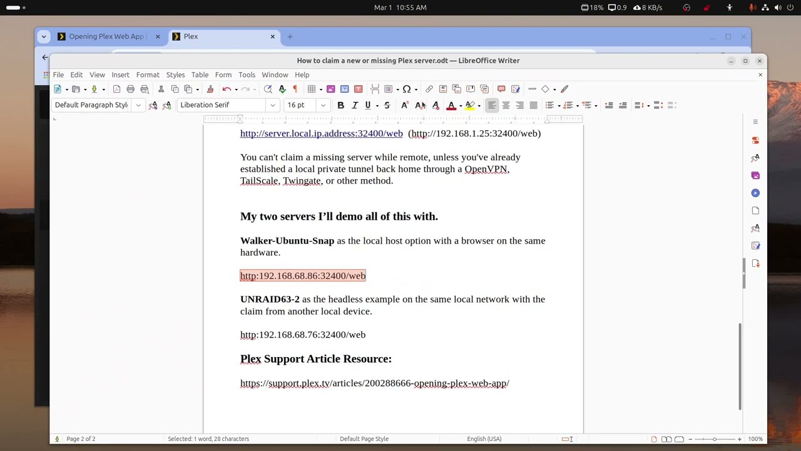This screenshot has width=801, height=451.
Task: Insert a page break
Action: click(x=375, y=89)
